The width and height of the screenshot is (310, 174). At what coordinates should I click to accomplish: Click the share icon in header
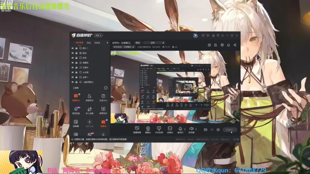click(x=235, y=45)
